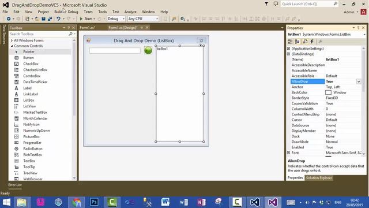Expand (ApplicationSettings) property node

(288, 49)
